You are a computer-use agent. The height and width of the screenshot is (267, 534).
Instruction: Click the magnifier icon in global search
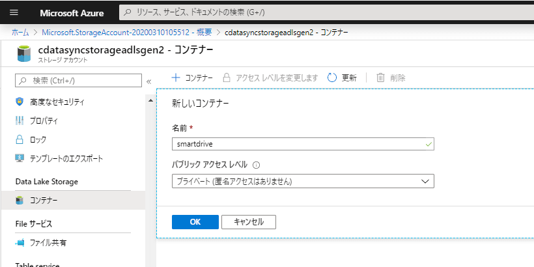(128, 12)
